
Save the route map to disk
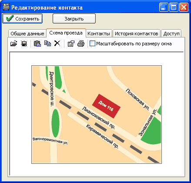[24, 44]
